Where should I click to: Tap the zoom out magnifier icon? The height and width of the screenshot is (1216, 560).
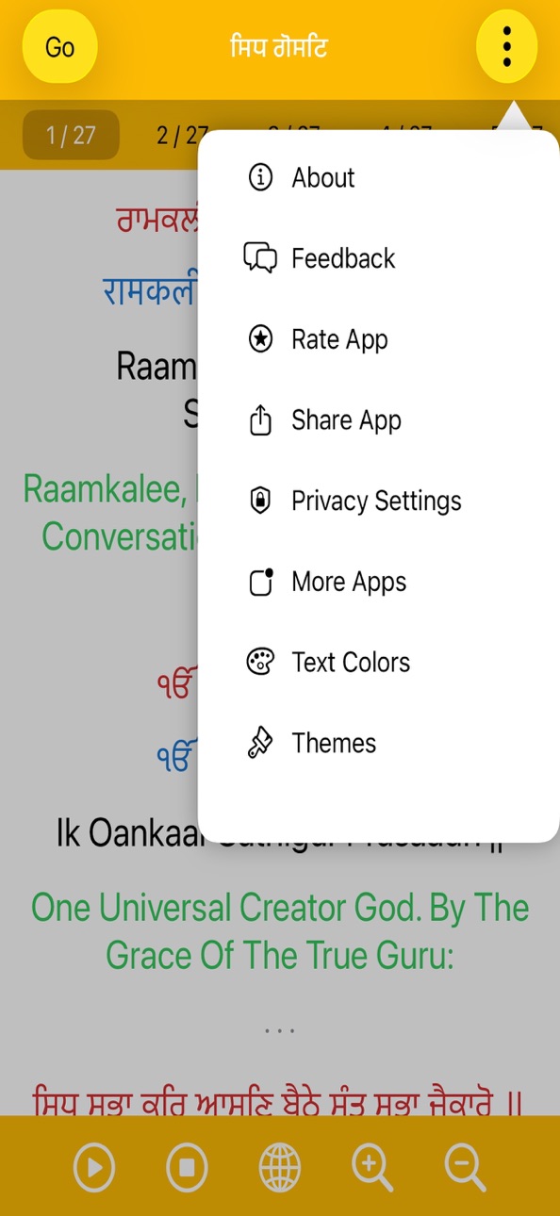(466, 1168)
